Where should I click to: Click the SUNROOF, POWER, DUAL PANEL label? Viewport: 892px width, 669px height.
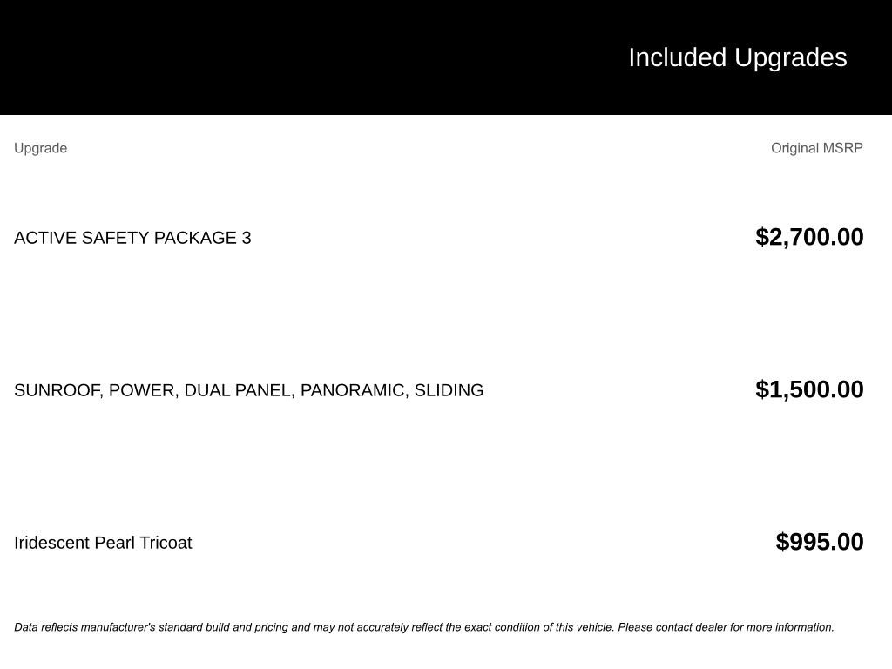tap(248, 390)
